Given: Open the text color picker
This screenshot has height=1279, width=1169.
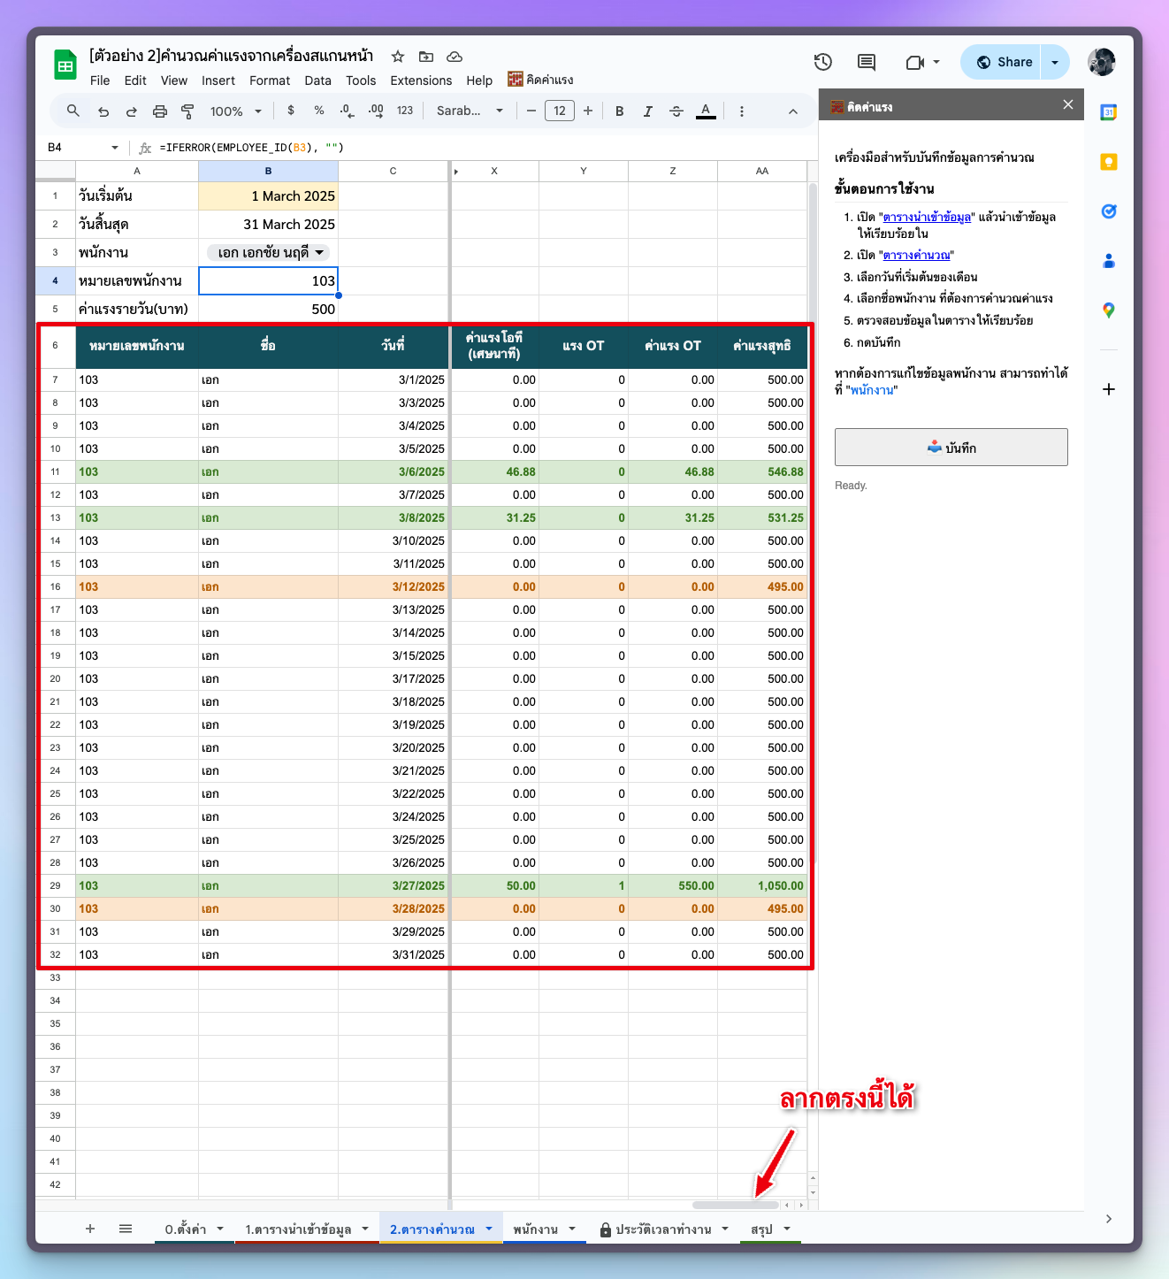Looking at the screenshot, I should [705, 111].
